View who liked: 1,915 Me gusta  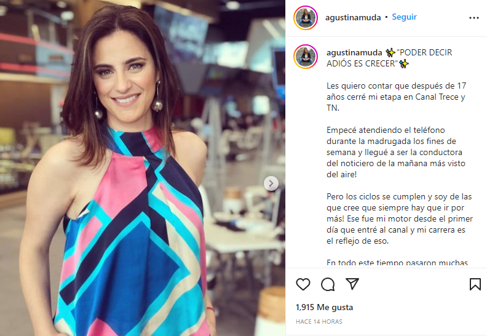pyautogui.click(x=324, y=307)
